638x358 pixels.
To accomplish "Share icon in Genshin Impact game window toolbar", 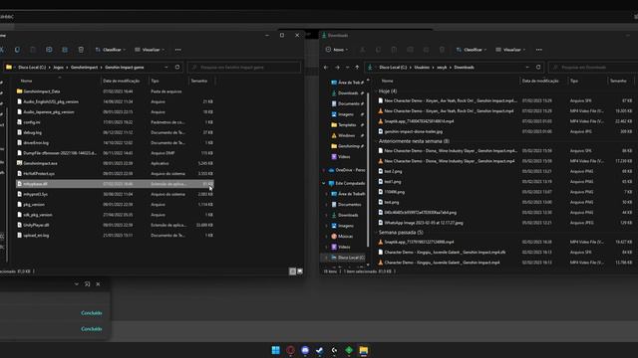I will click(x=65, y=50).
